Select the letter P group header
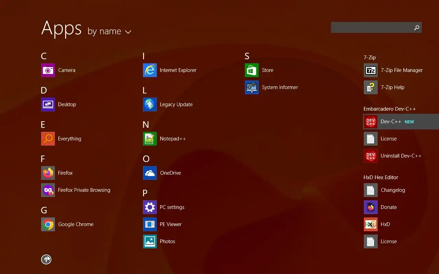The image size is (439, 274). click(145, 193)
